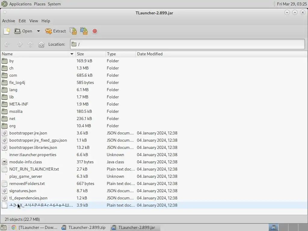Click the clock showing Fri Mar 29, 03:25
308x231 pixels.
(292, 4)
